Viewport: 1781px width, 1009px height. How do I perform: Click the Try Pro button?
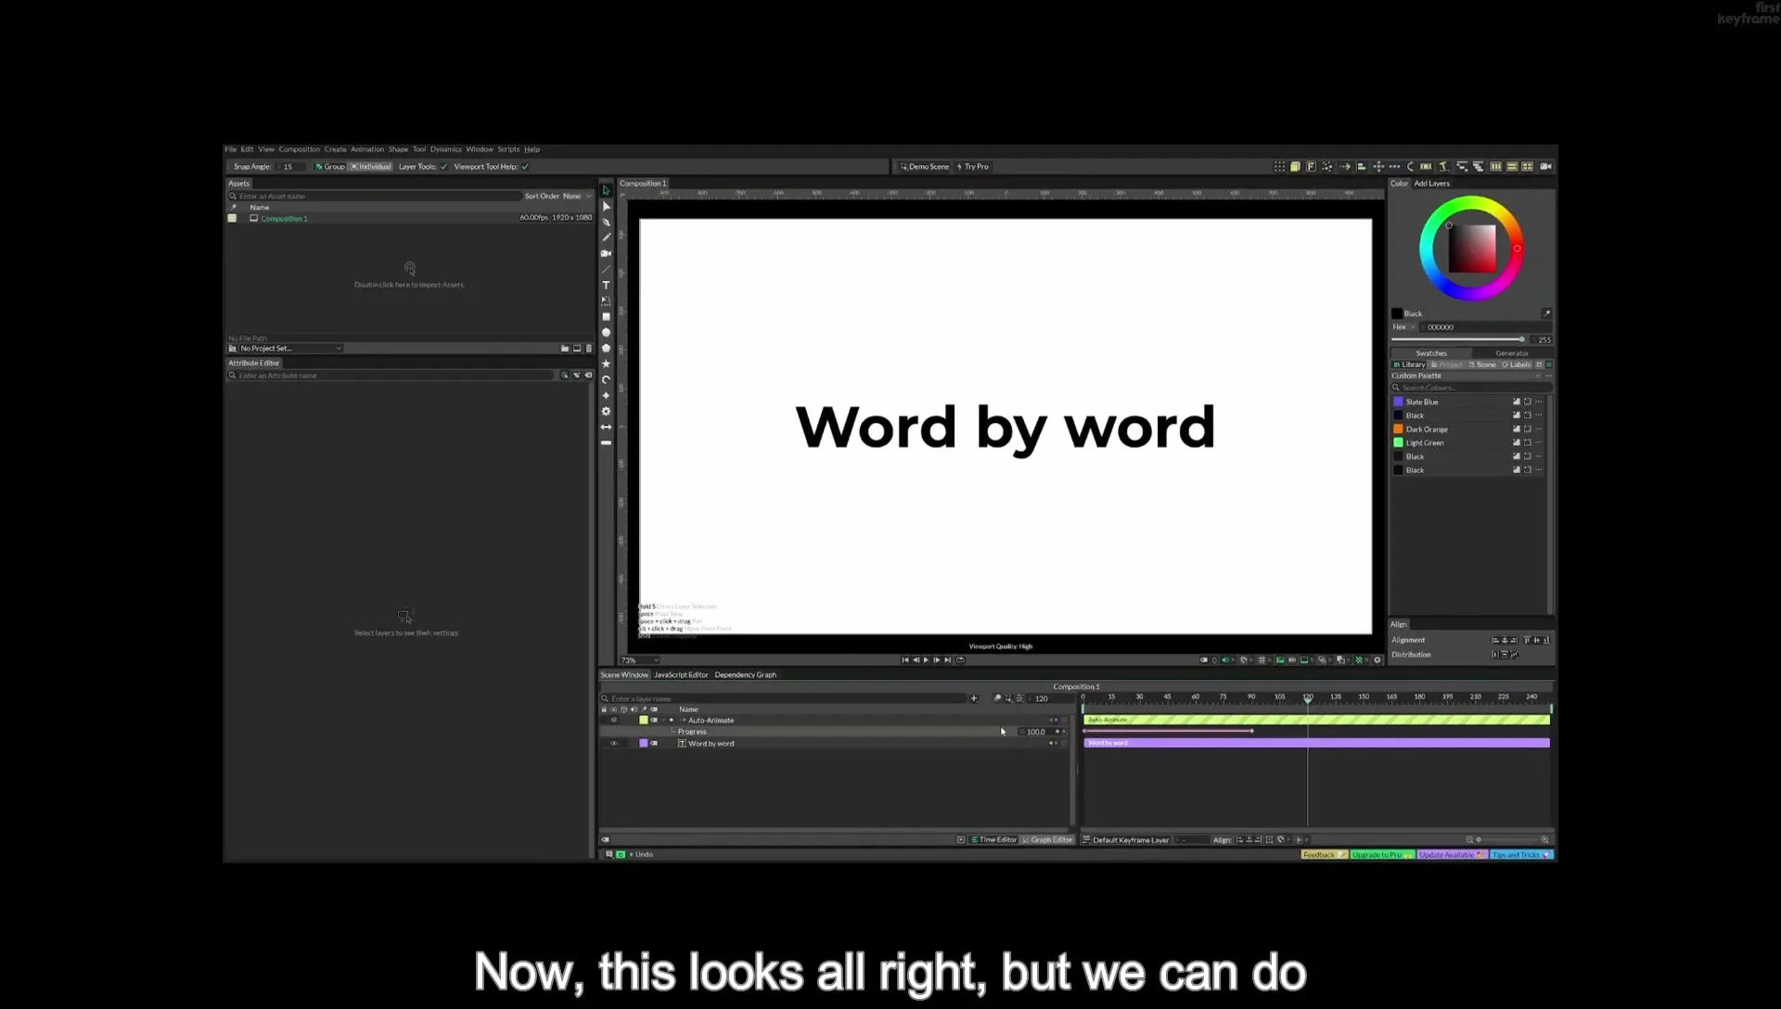(973, 167)
